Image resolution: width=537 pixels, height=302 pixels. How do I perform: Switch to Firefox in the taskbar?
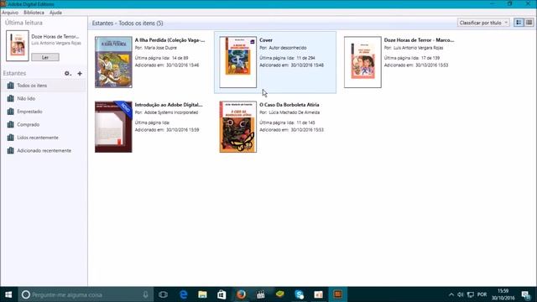tap(241, 294)
